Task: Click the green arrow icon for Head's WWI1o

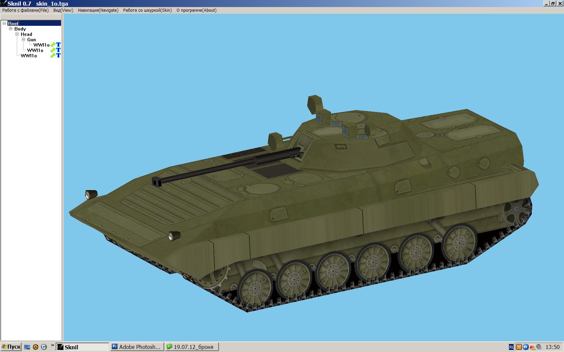Action: 53,50
